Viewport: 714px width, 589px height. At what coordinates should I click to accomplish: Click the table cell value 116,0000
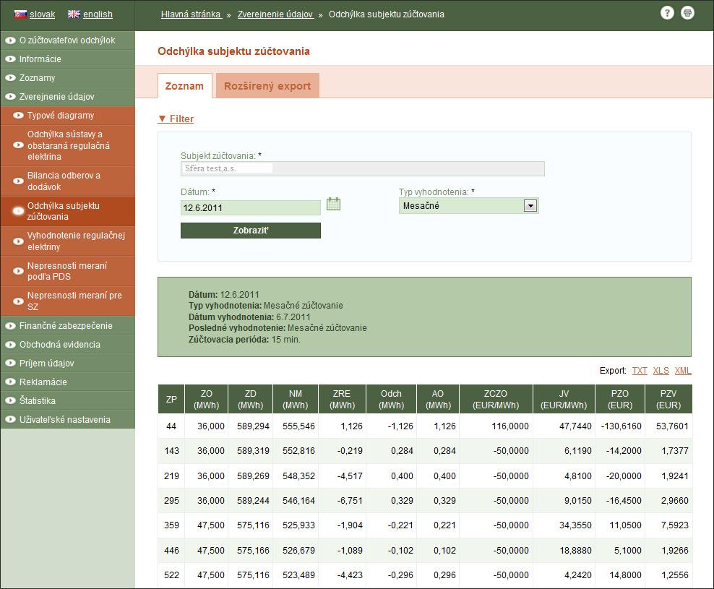pos(510,426)
